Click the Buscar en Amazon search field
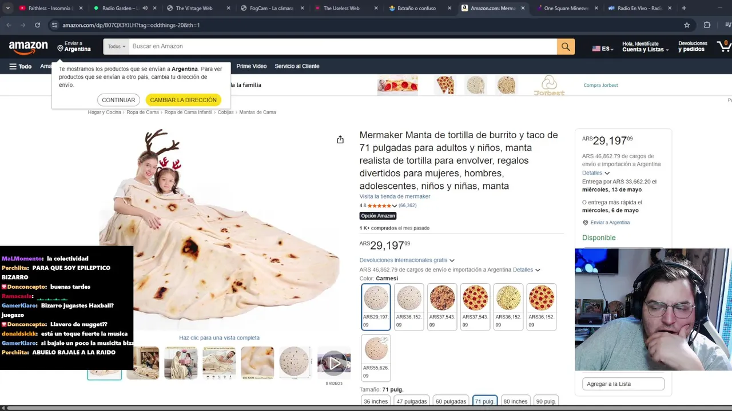732x411 pixels. [343, 47]
